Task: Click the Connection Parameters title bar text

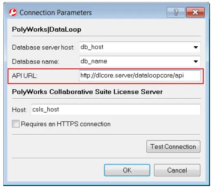Action: 56,13
